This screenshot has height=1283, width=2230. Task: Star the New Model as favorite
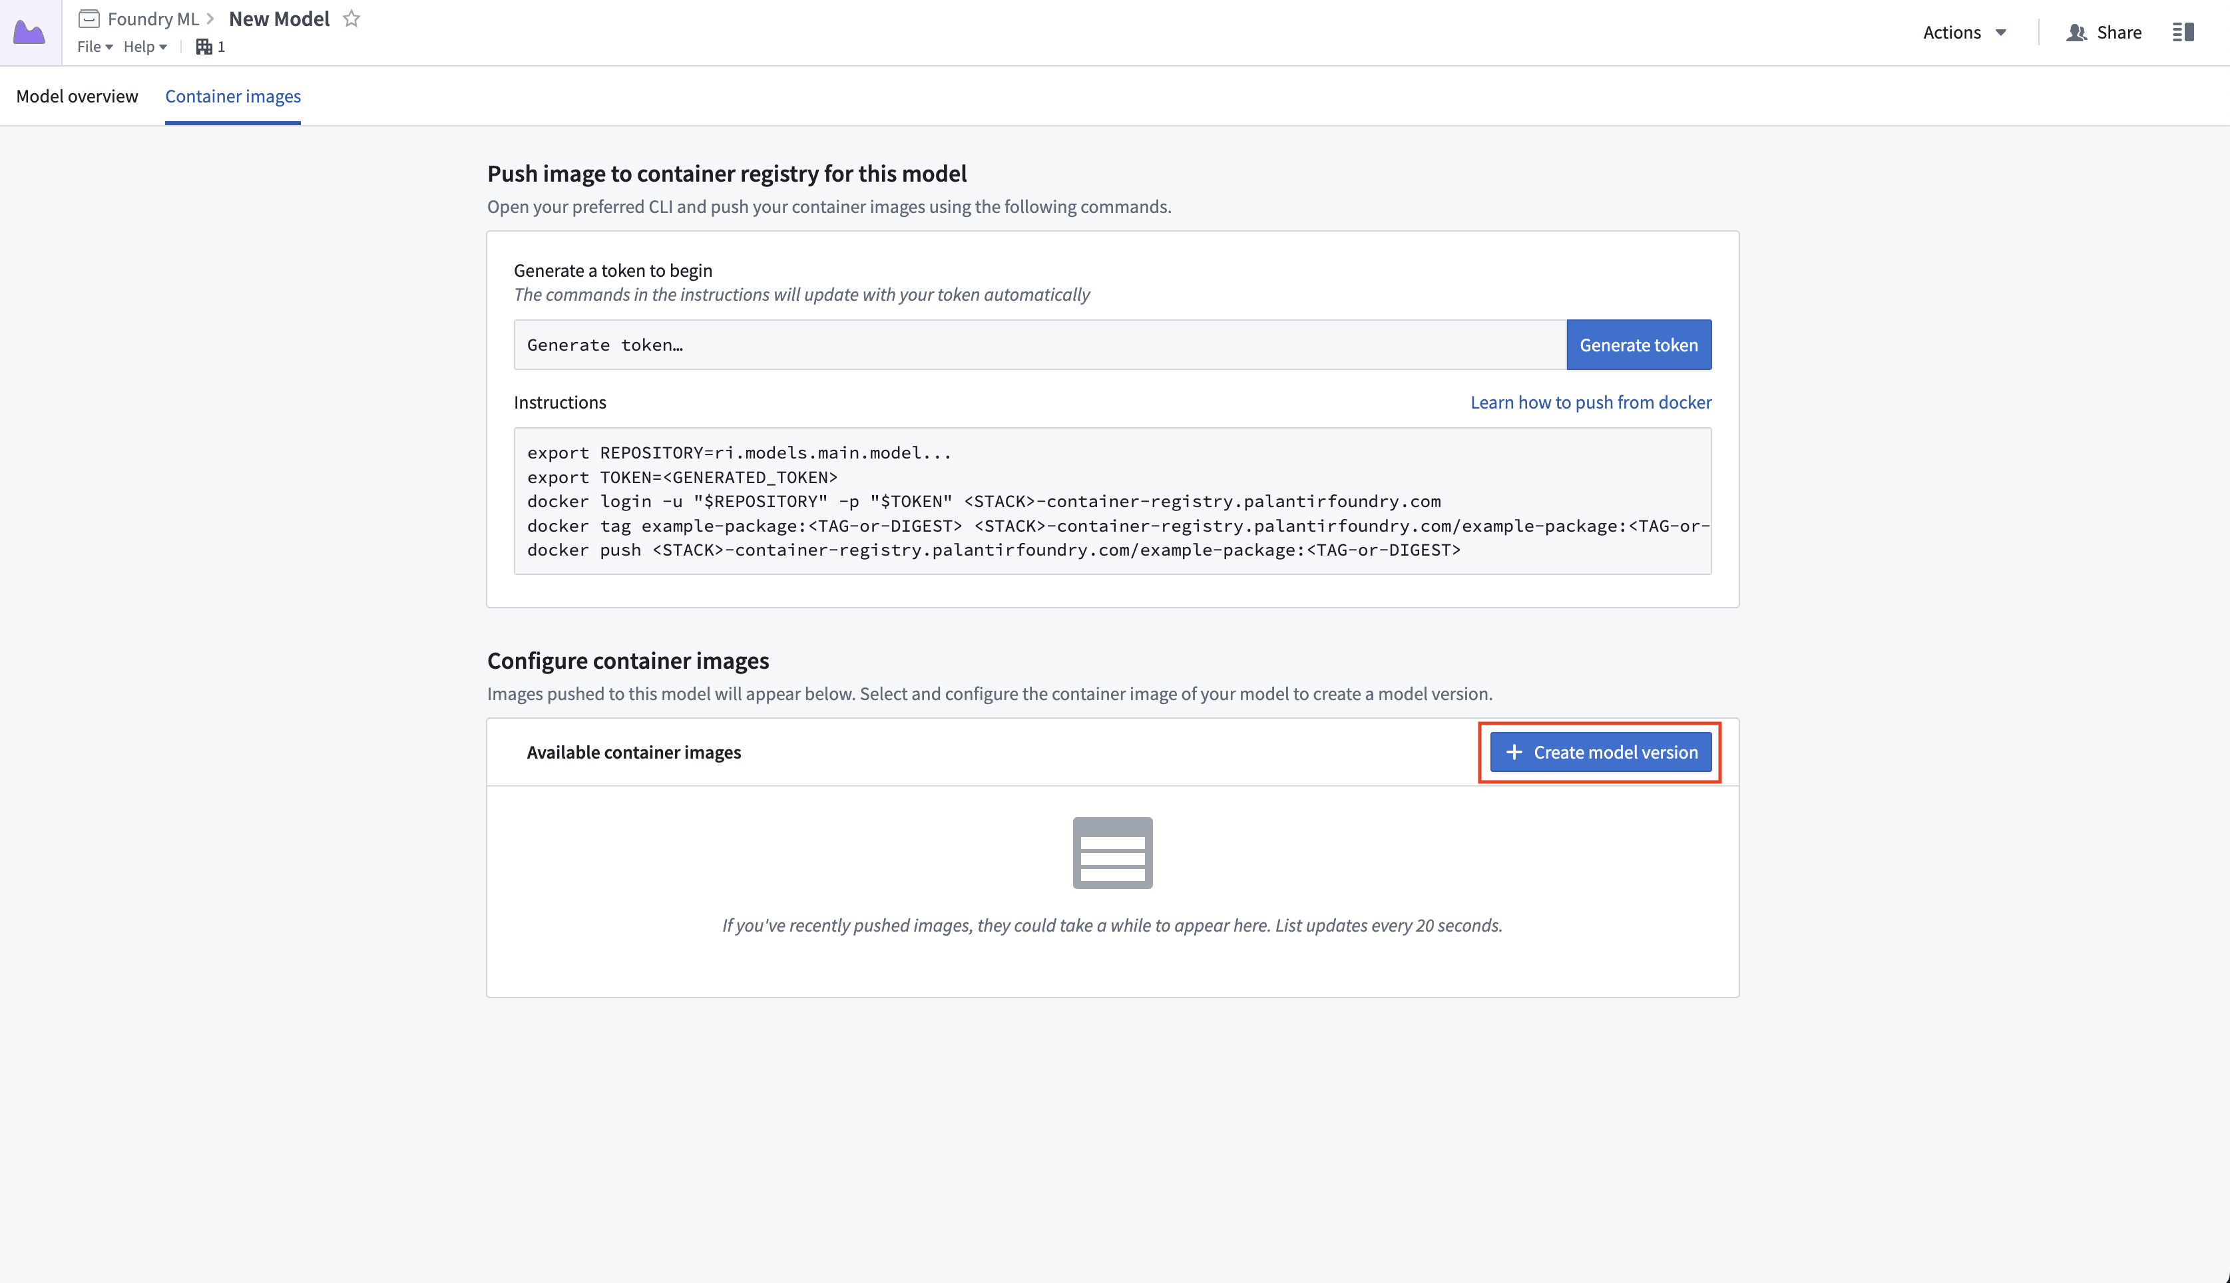click(351, 19)
